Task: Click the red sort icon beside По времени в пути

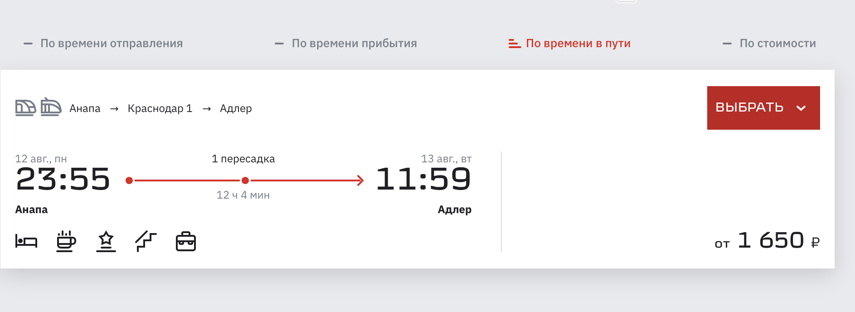Action: [x=515, y=44]
